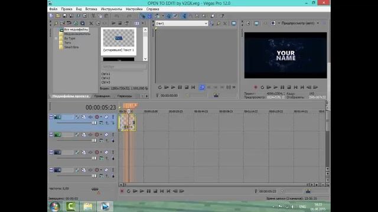Image resolution: width=378 pixels, height=212 pixels.
Task: Open the Файл menu
Action: point(53,9)
